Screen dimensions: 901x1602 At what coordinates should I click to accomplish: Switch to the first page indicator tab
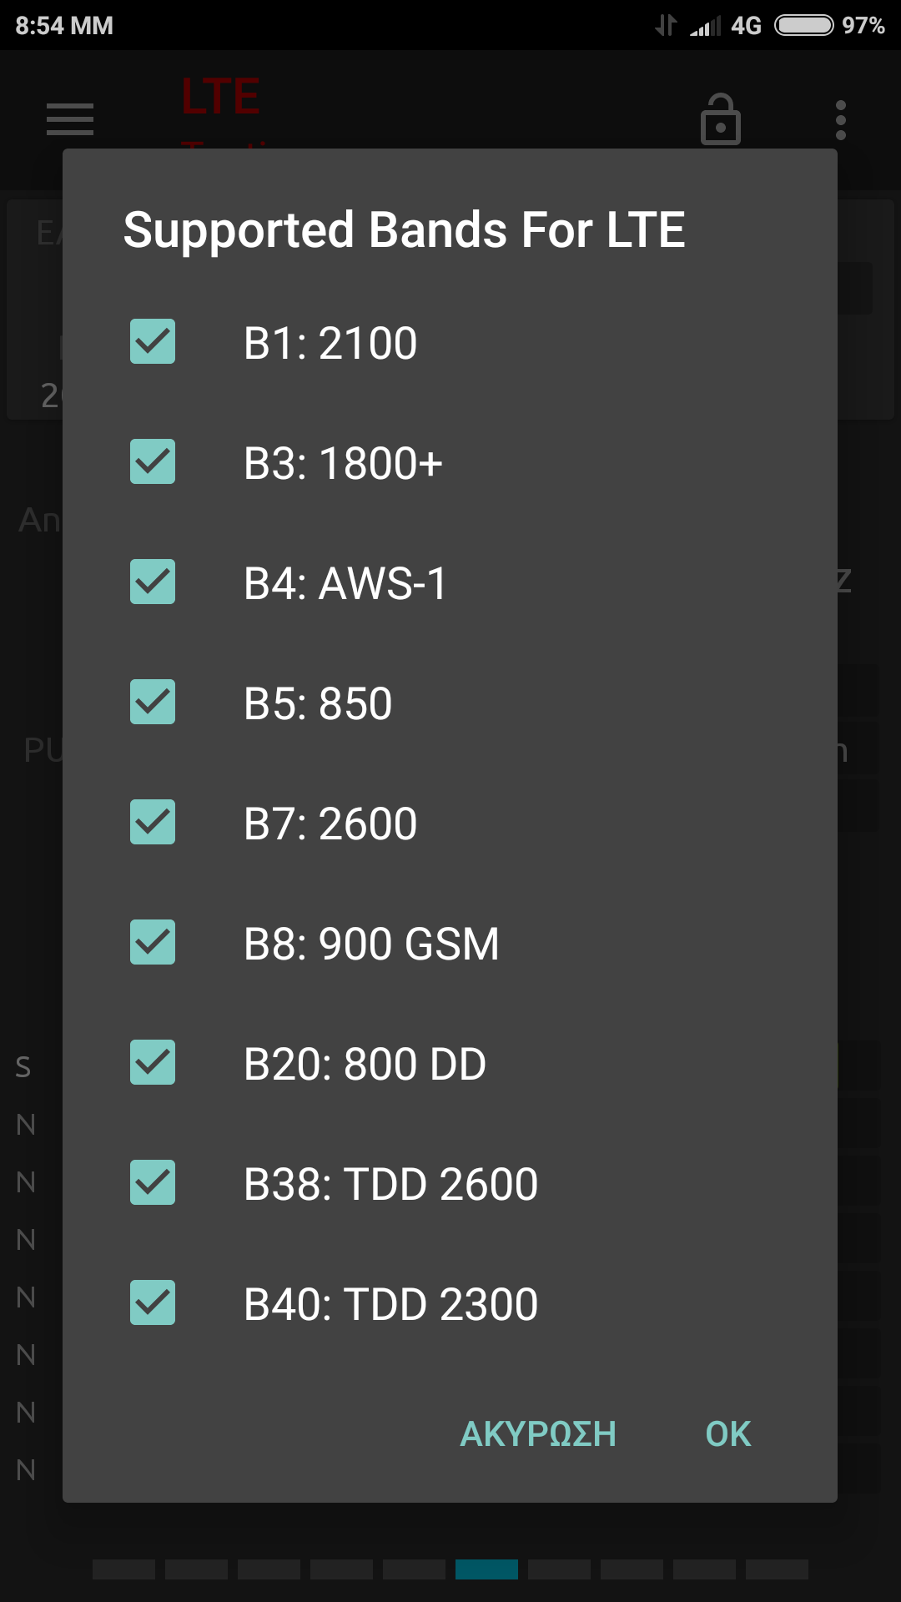123,1569
